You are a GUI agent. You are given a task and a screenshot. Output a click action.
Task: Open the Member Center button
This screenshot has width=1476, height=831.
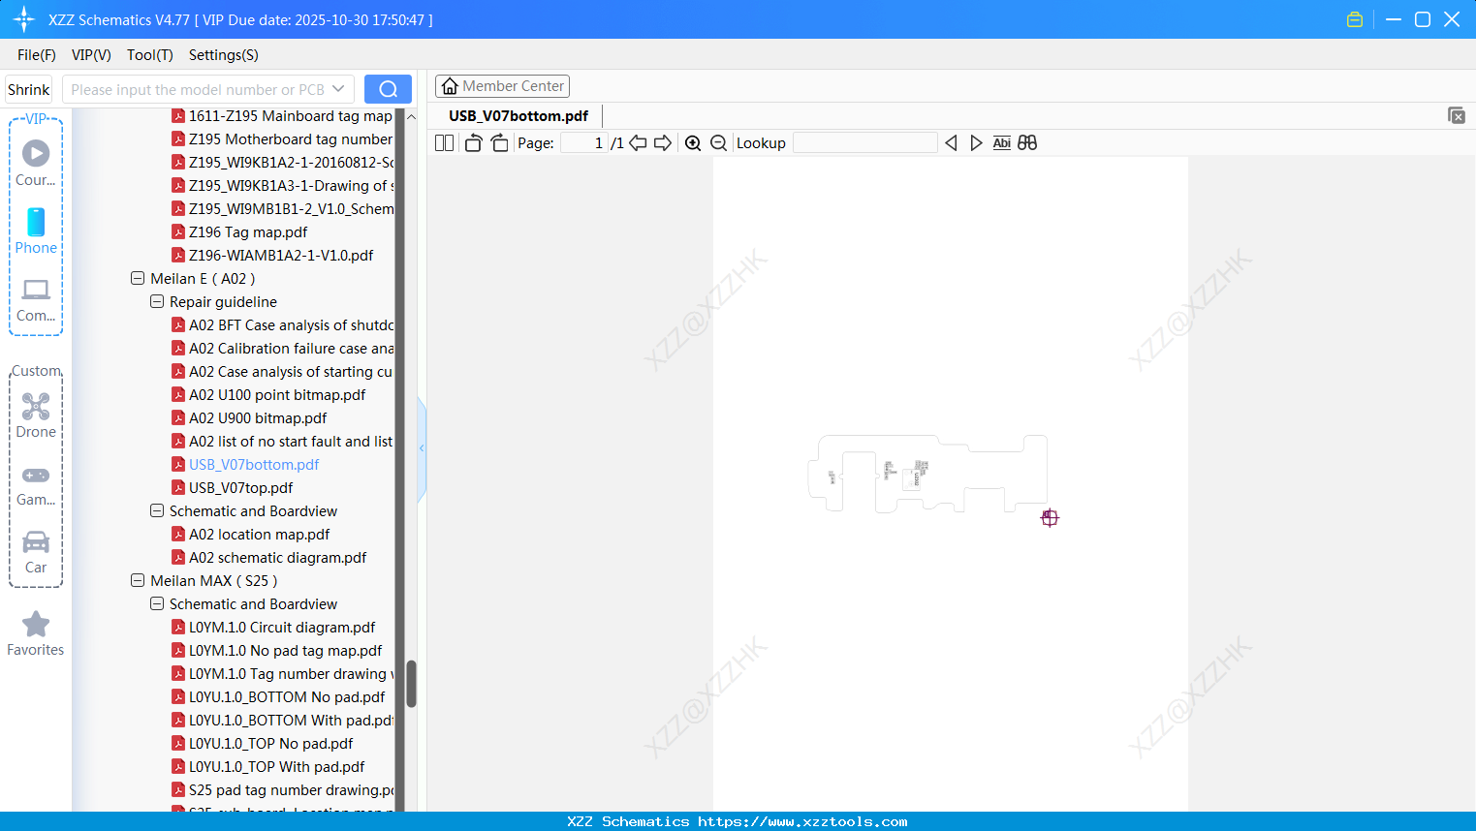(x=502, y=86)
